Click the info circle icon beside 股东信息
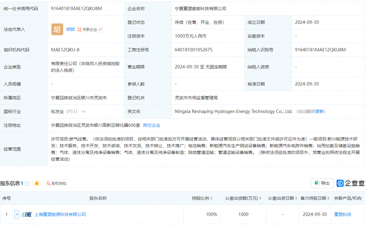This screenshot has width=366, height=226. [27, 183]
